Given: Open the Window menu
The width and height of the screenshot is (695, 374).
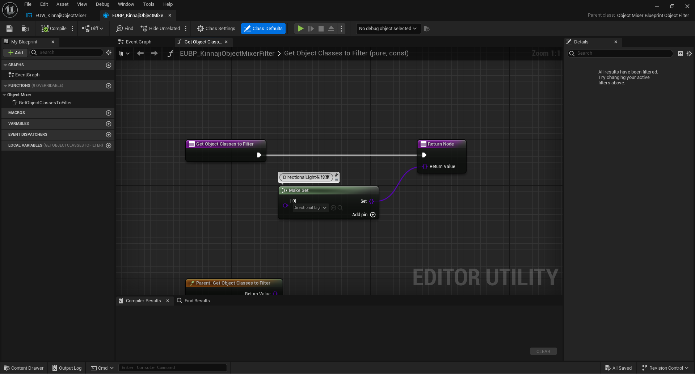Looking at the screenshot, I should (126, 4).
